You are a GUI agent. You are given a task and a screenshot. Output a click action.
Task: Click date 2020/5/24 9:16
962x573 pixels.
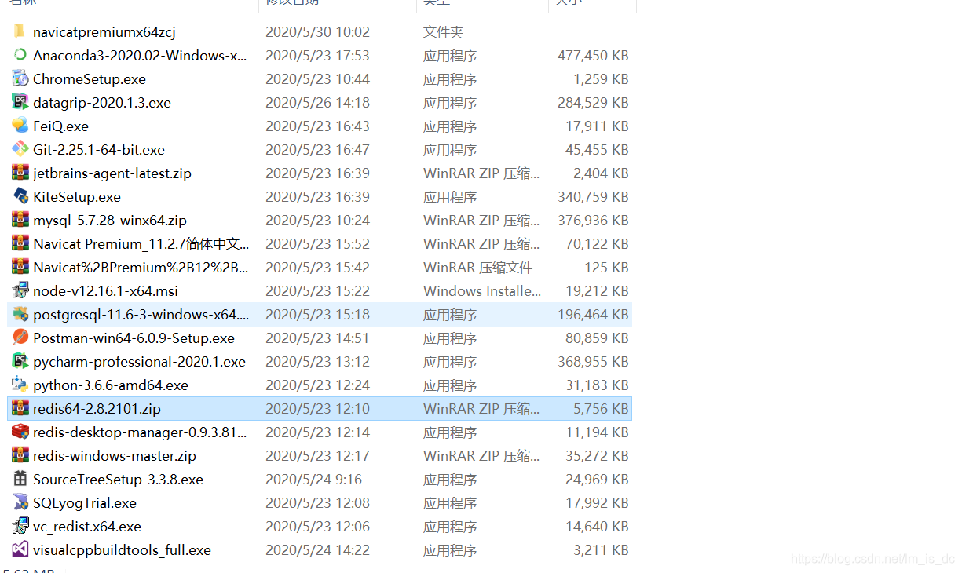(313, 480)
